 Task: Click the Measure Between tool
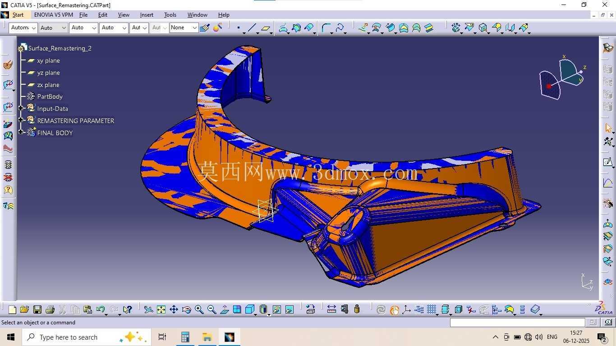coord(331,310)
